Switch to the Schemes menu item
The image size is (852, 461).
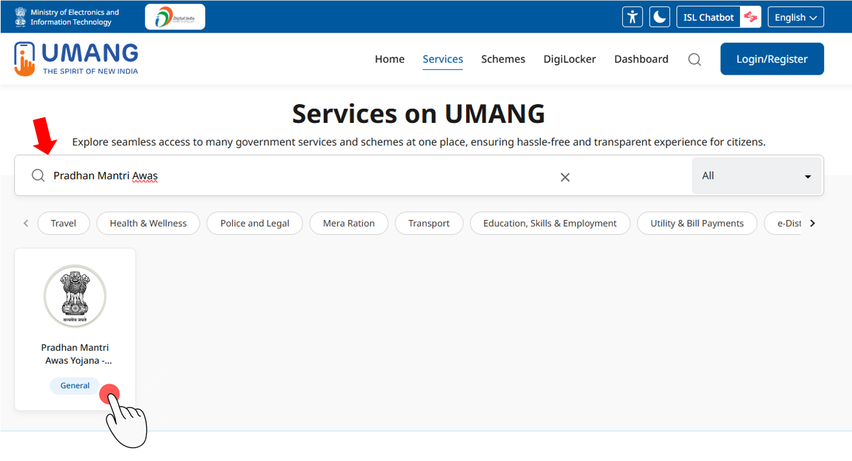point(503,59)
